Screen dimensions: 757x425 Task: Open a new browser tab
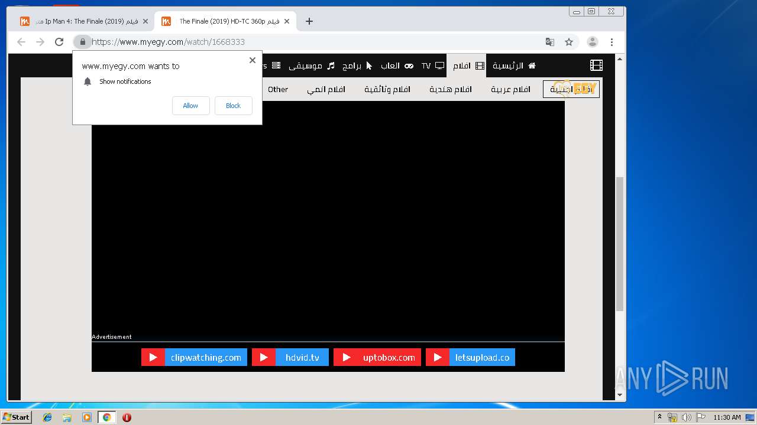point(309,21)
